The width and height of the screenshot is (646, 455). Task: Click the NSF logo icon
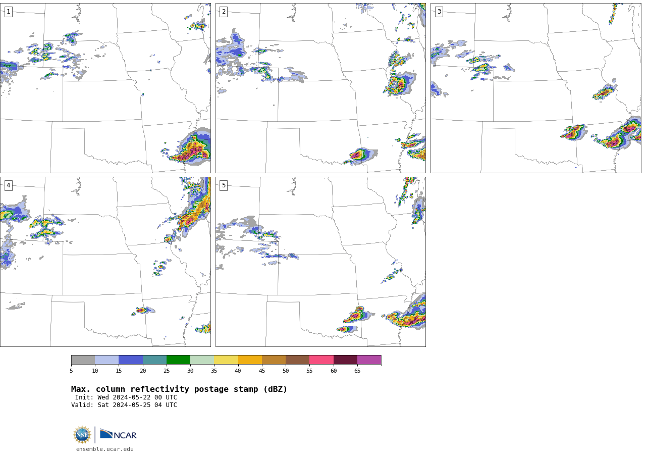(x=82, y=435)
